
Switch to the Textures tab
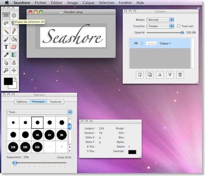(56, 102)
